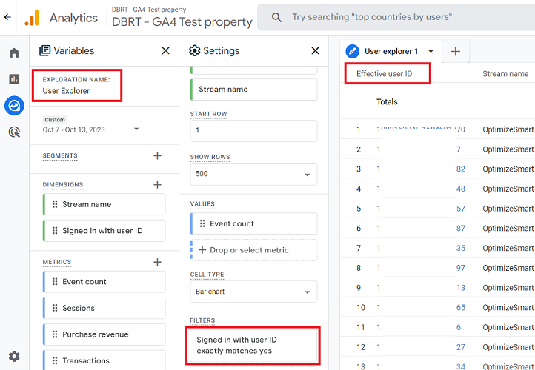Add a new segment with plus icon

pos(157,156)
